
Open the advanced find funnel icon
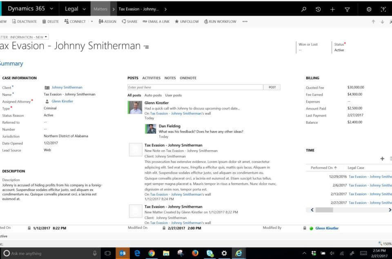click(x=347, y=9)
